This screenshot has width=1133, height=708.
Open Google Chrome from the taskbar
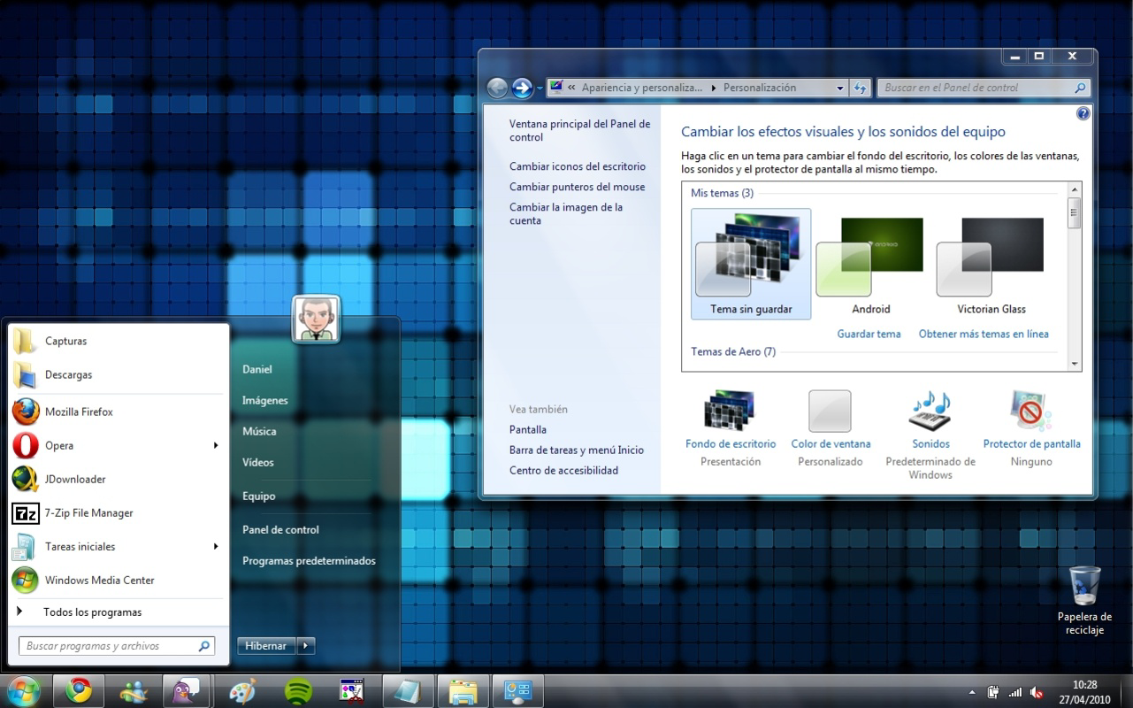pyautogui.click(x=79, y=690)
